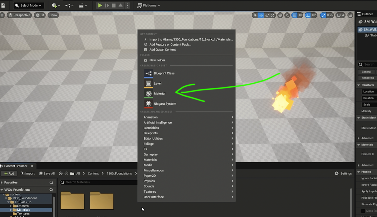The height and width of the screenshot is (217, 377).
Task: Collapse the Physics section in Details
Action: pos(359,172)
